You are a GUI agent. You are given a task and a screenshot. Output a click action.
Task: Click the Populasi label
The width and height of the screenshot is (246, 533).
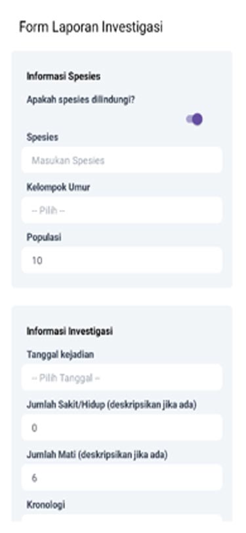click(44, 237)
